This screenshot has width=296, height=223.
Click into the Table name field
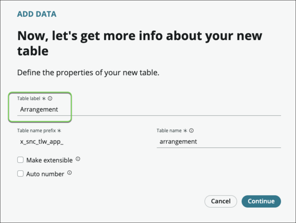click(x=219, y=142)
